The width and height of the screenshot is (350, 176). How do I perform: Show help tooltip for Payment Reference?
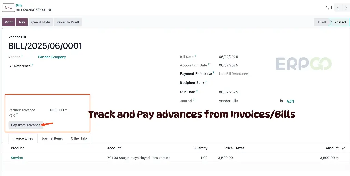213,73
